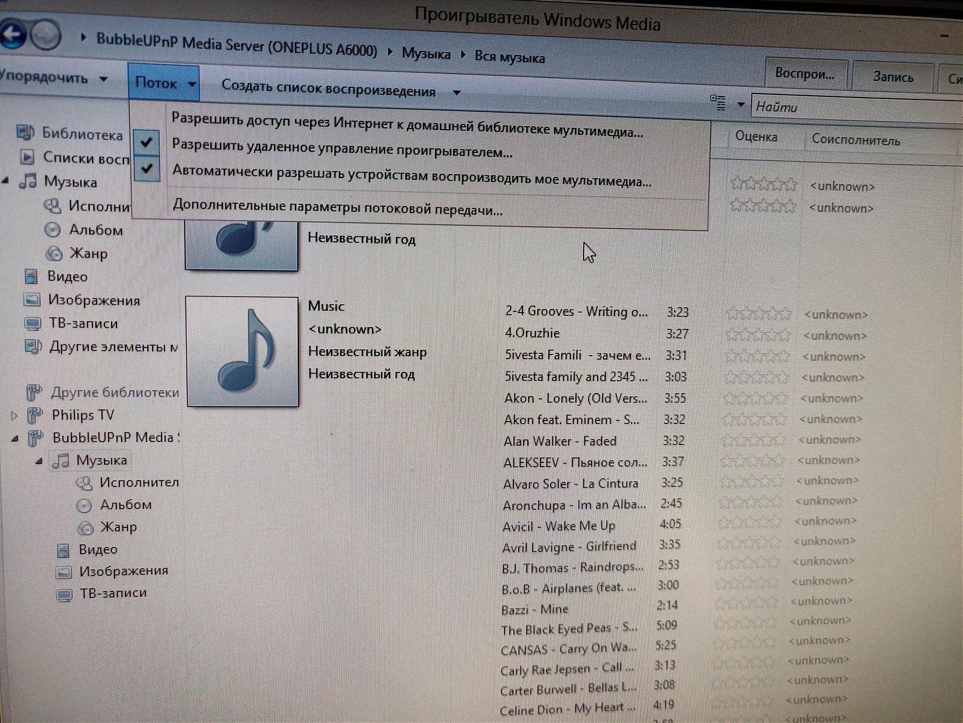
Task: Open Альбом icon under local Музыка
Action: coord(53,230)
